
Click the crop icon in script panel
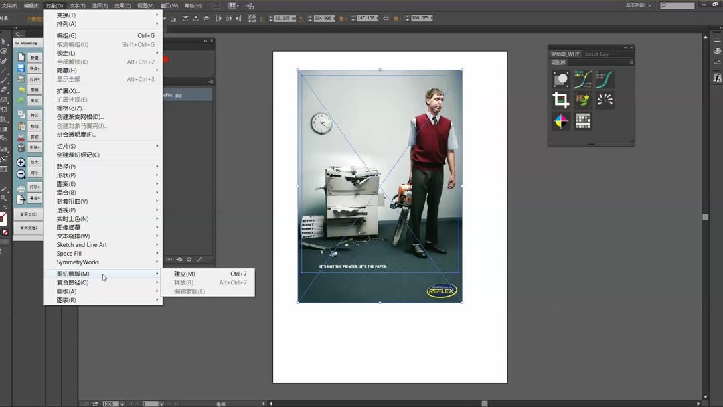click(x=561, y=100)
